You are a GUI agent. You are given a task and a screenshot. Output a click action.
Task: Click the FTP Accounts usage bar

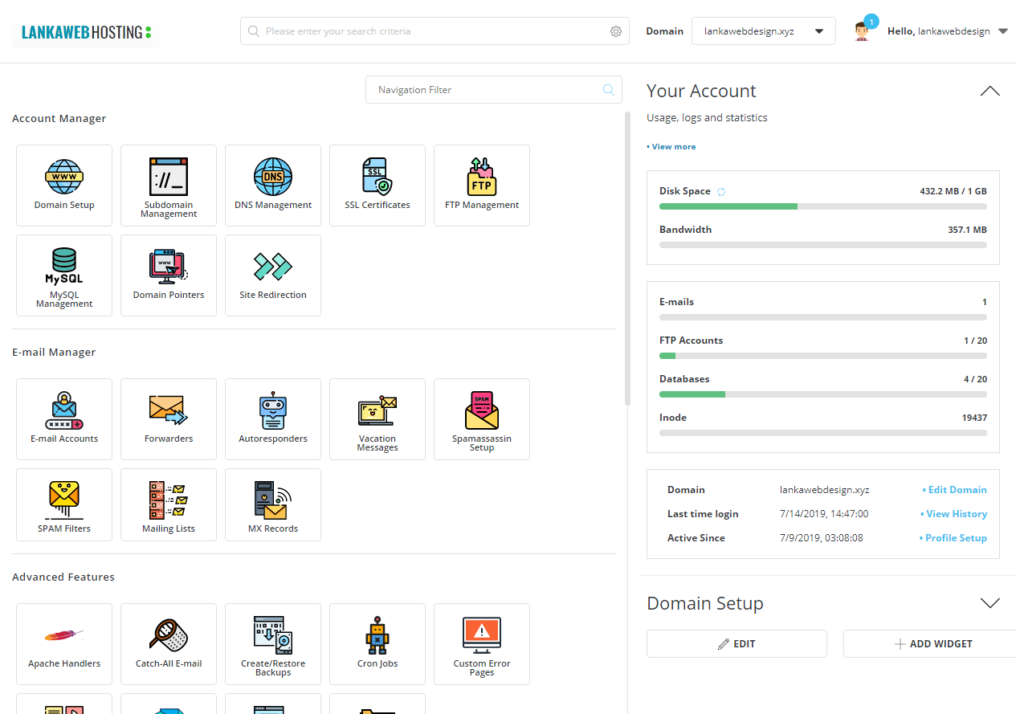tap(823, 356)
